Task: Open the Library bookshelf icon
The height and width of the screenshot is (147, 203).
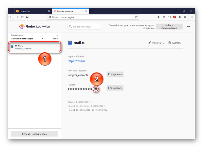Action: 164,17
